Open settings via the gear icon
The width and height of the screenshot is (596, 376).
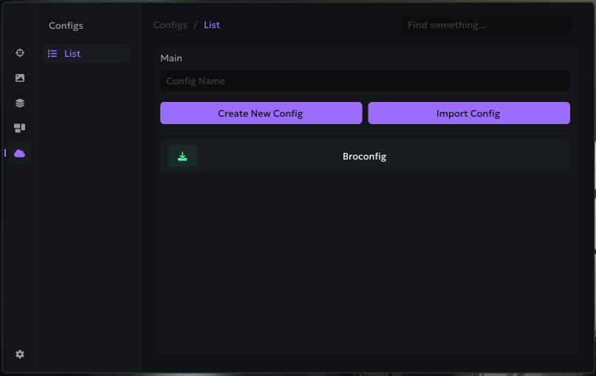click(x=20, y=355)
